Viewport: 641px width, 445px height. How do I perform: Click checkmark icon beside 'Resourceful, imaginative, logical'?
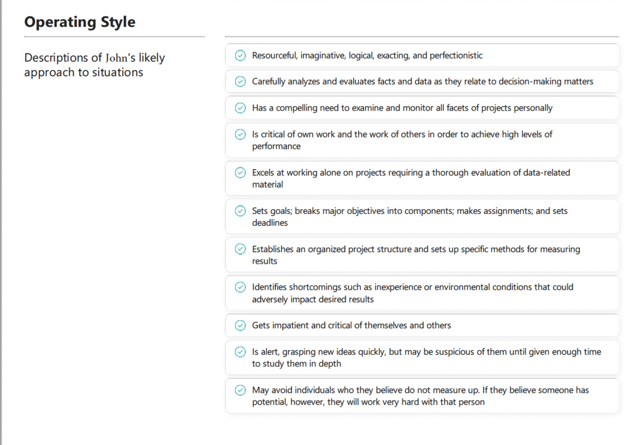tap(240, 56)
